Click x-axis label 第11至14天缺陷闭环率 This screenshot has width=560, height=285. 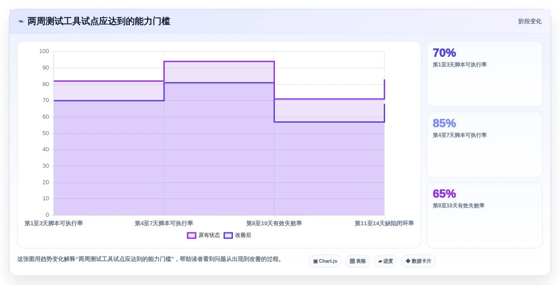(x=384, y=223)
